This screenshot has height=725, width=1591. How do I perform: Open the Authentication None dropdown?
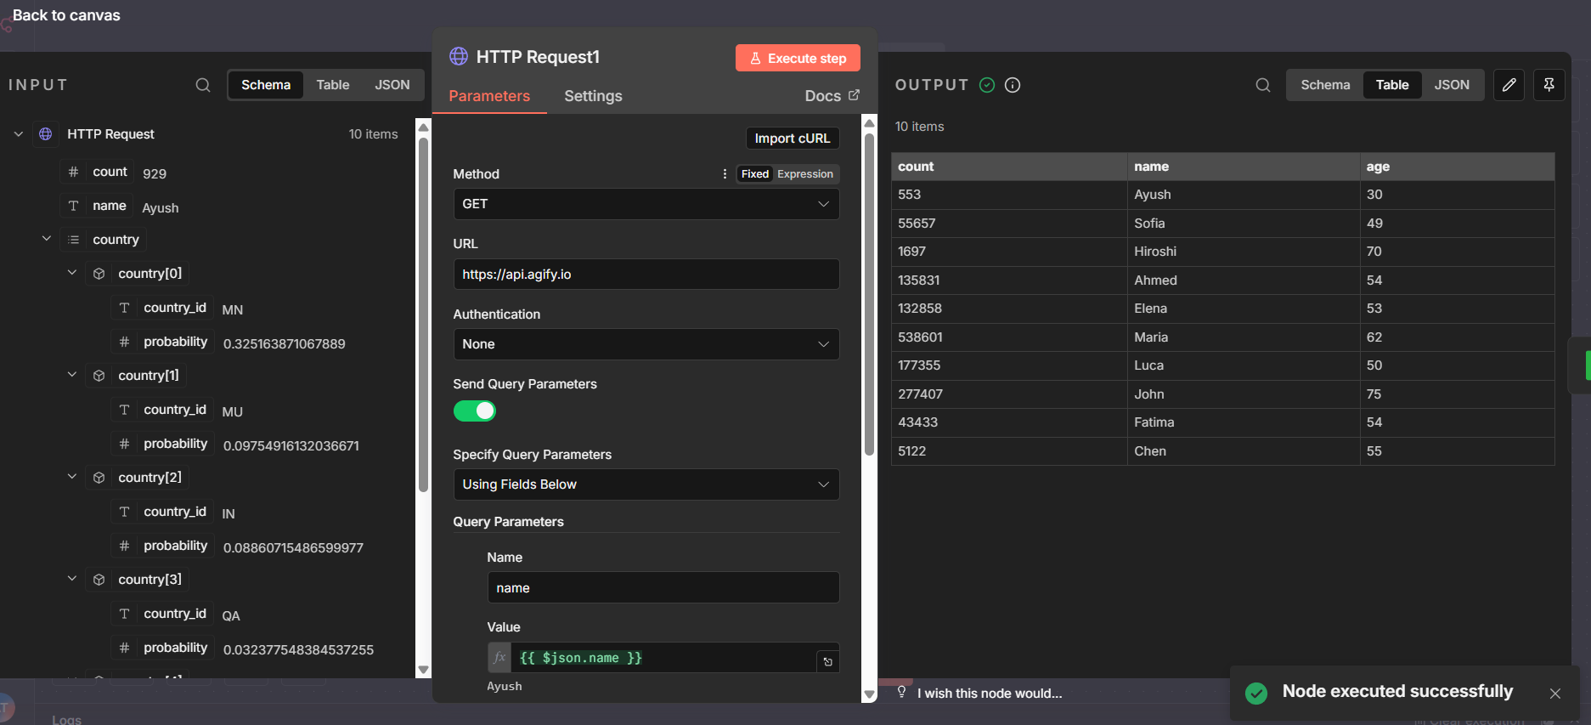pos(646,344)
